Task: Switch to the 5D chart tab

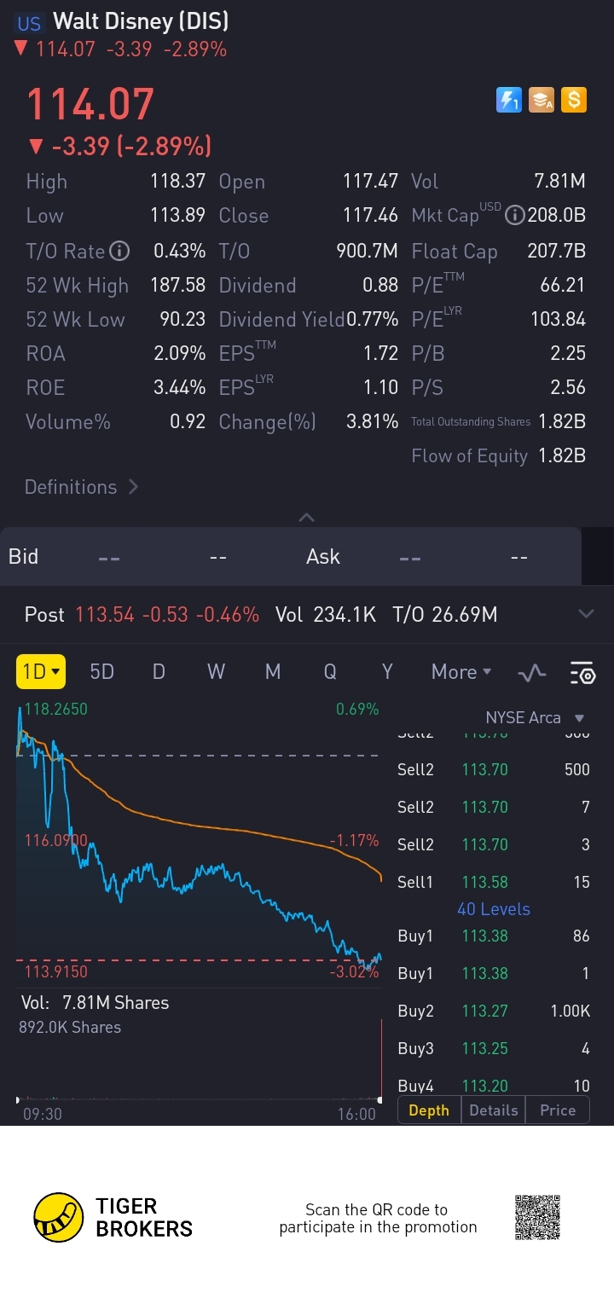Action: coord(101,672)
